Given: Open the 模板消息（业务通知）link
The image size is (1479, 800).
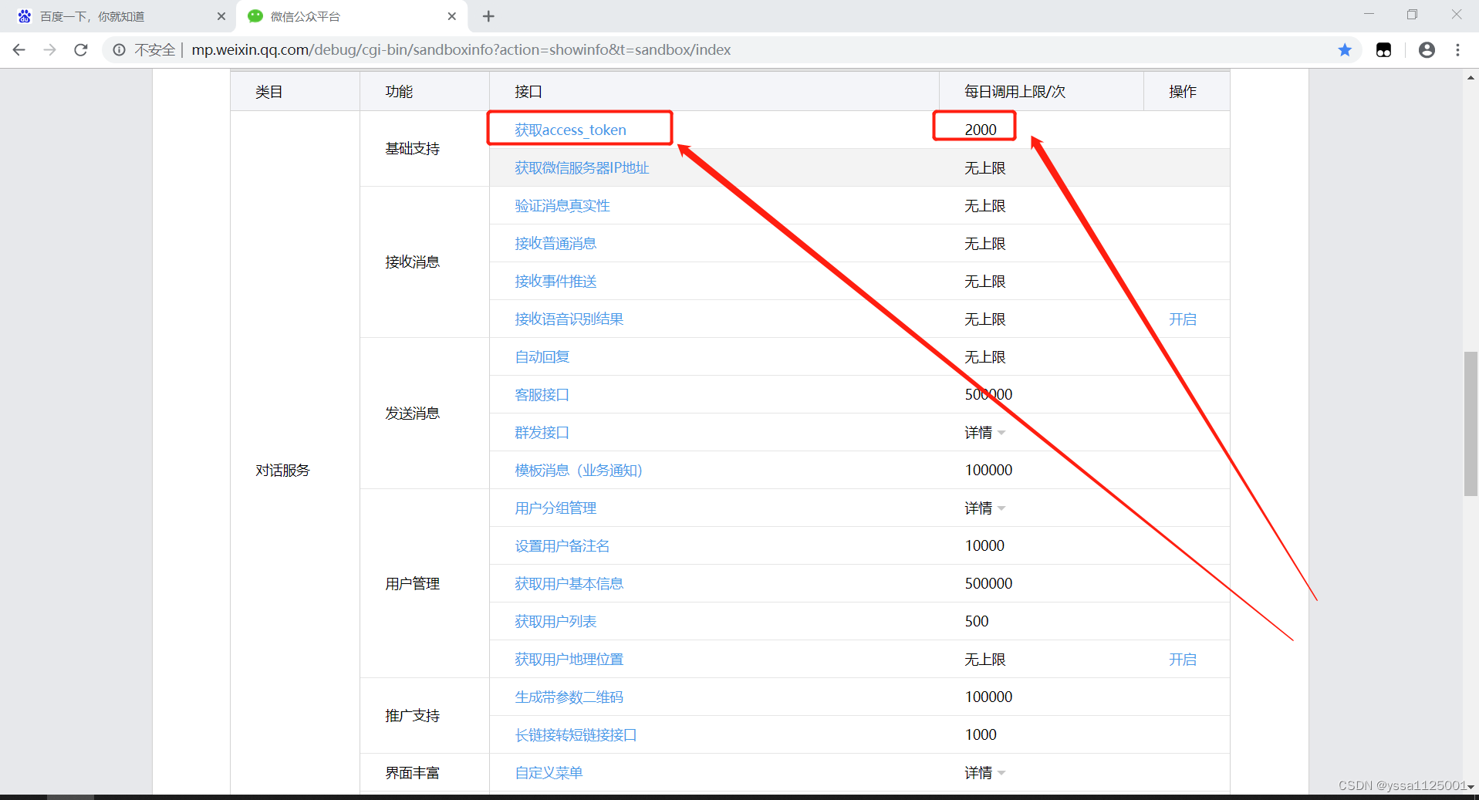Looking at the screenshot, I should pyautogui.click(x=579, y=471).
